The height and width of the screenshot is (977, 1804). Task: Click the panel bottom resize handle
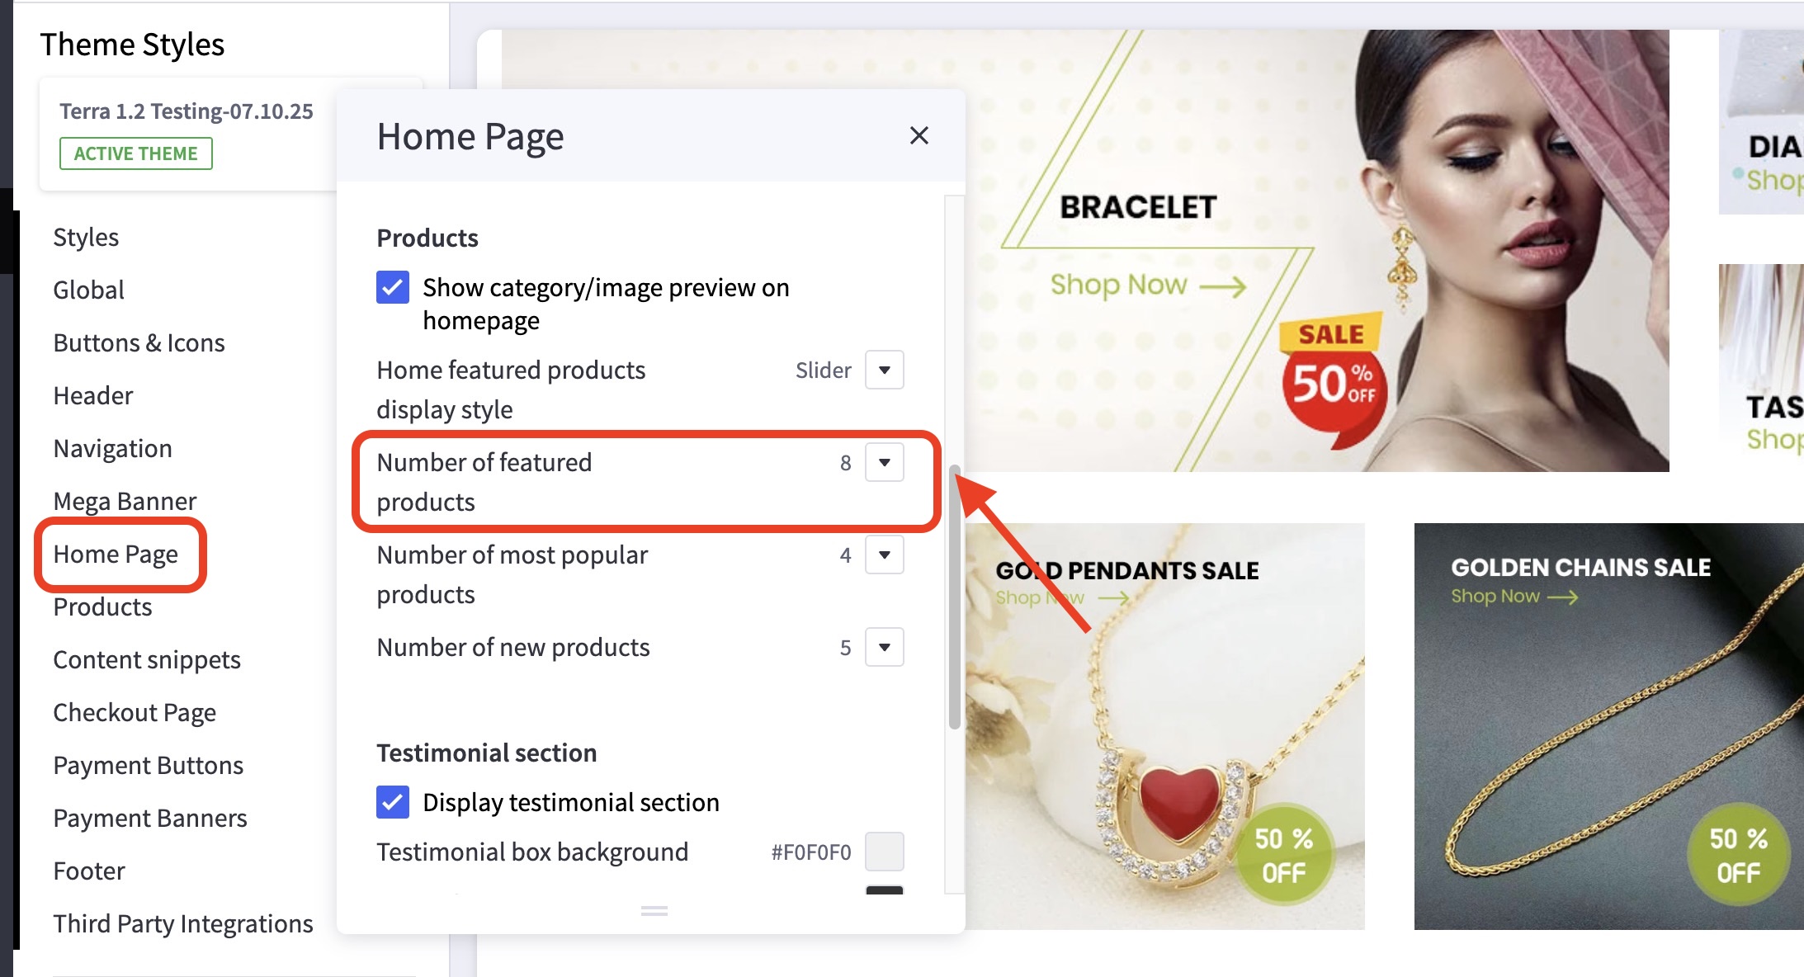tap(654, 911)
